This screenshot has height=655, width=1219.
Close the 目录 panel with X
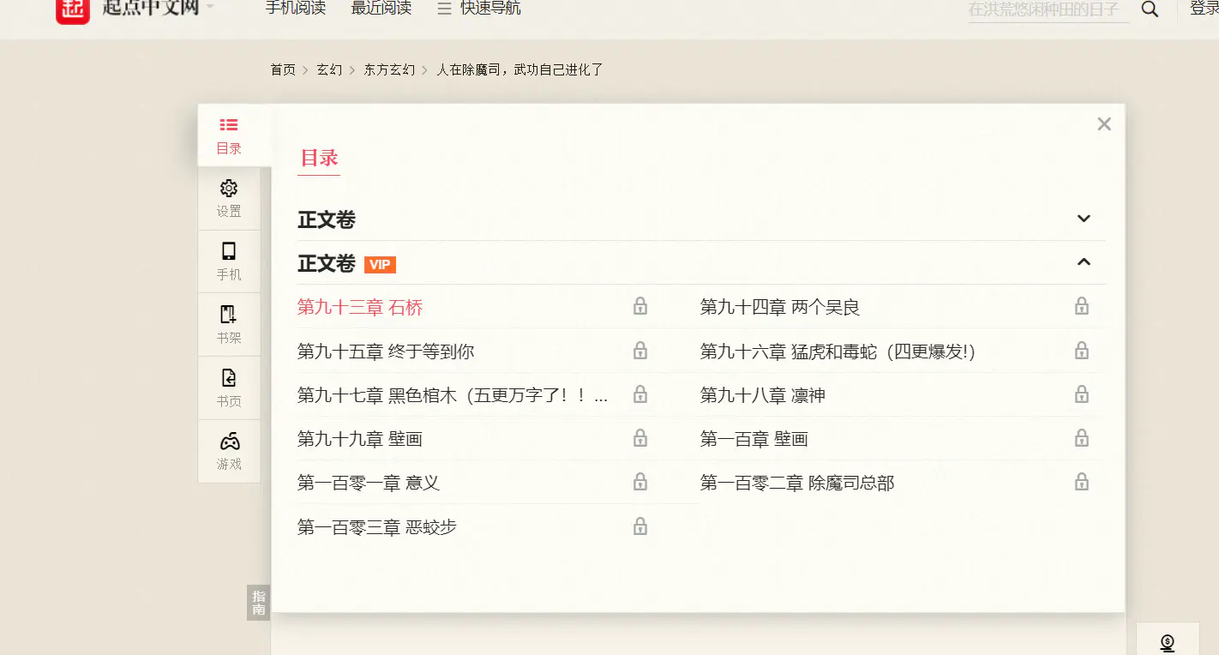[1104, 124]
